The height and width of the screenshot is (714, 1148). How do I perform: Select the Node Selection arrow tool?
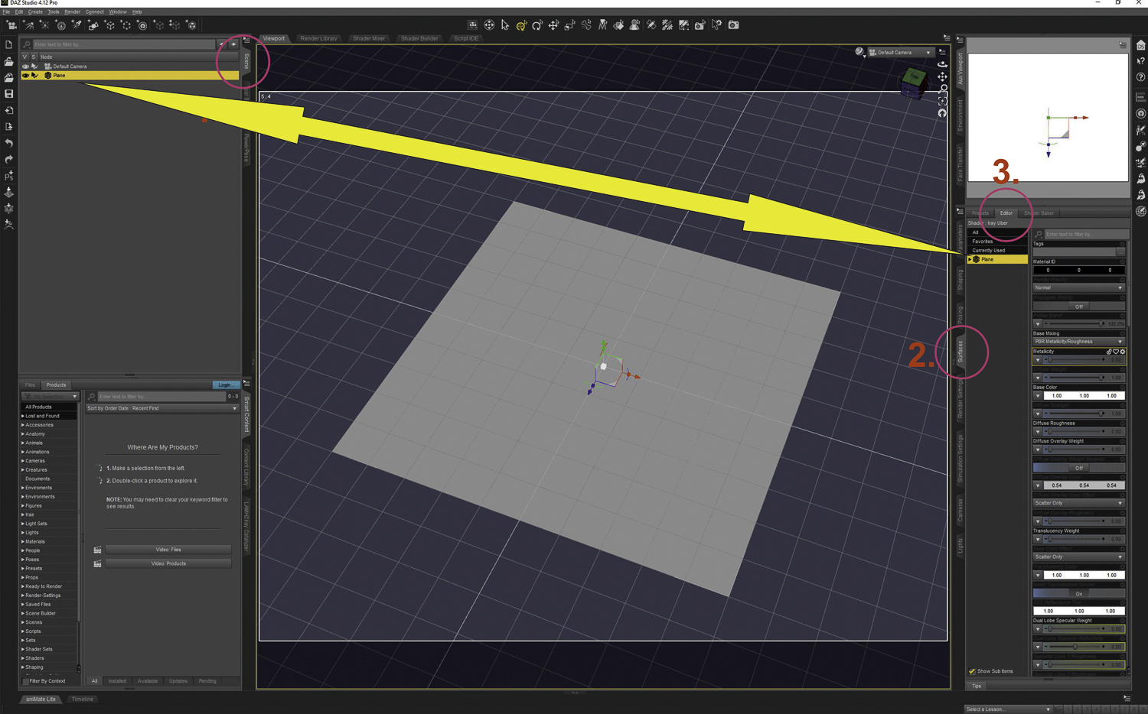(505, 25)
